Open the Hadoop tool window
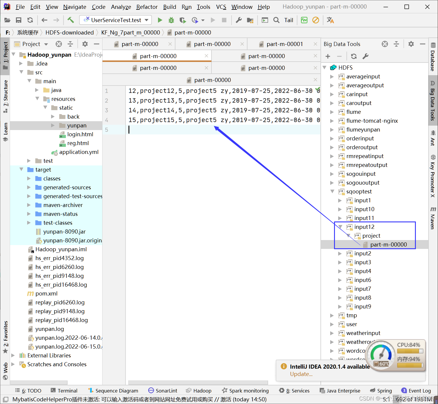Viewport: 438px width, 404px height. tap(199, 390)
